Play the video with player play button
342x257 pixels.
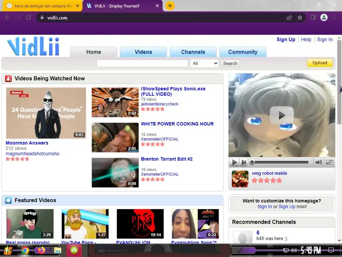click(x=234, y=162)
